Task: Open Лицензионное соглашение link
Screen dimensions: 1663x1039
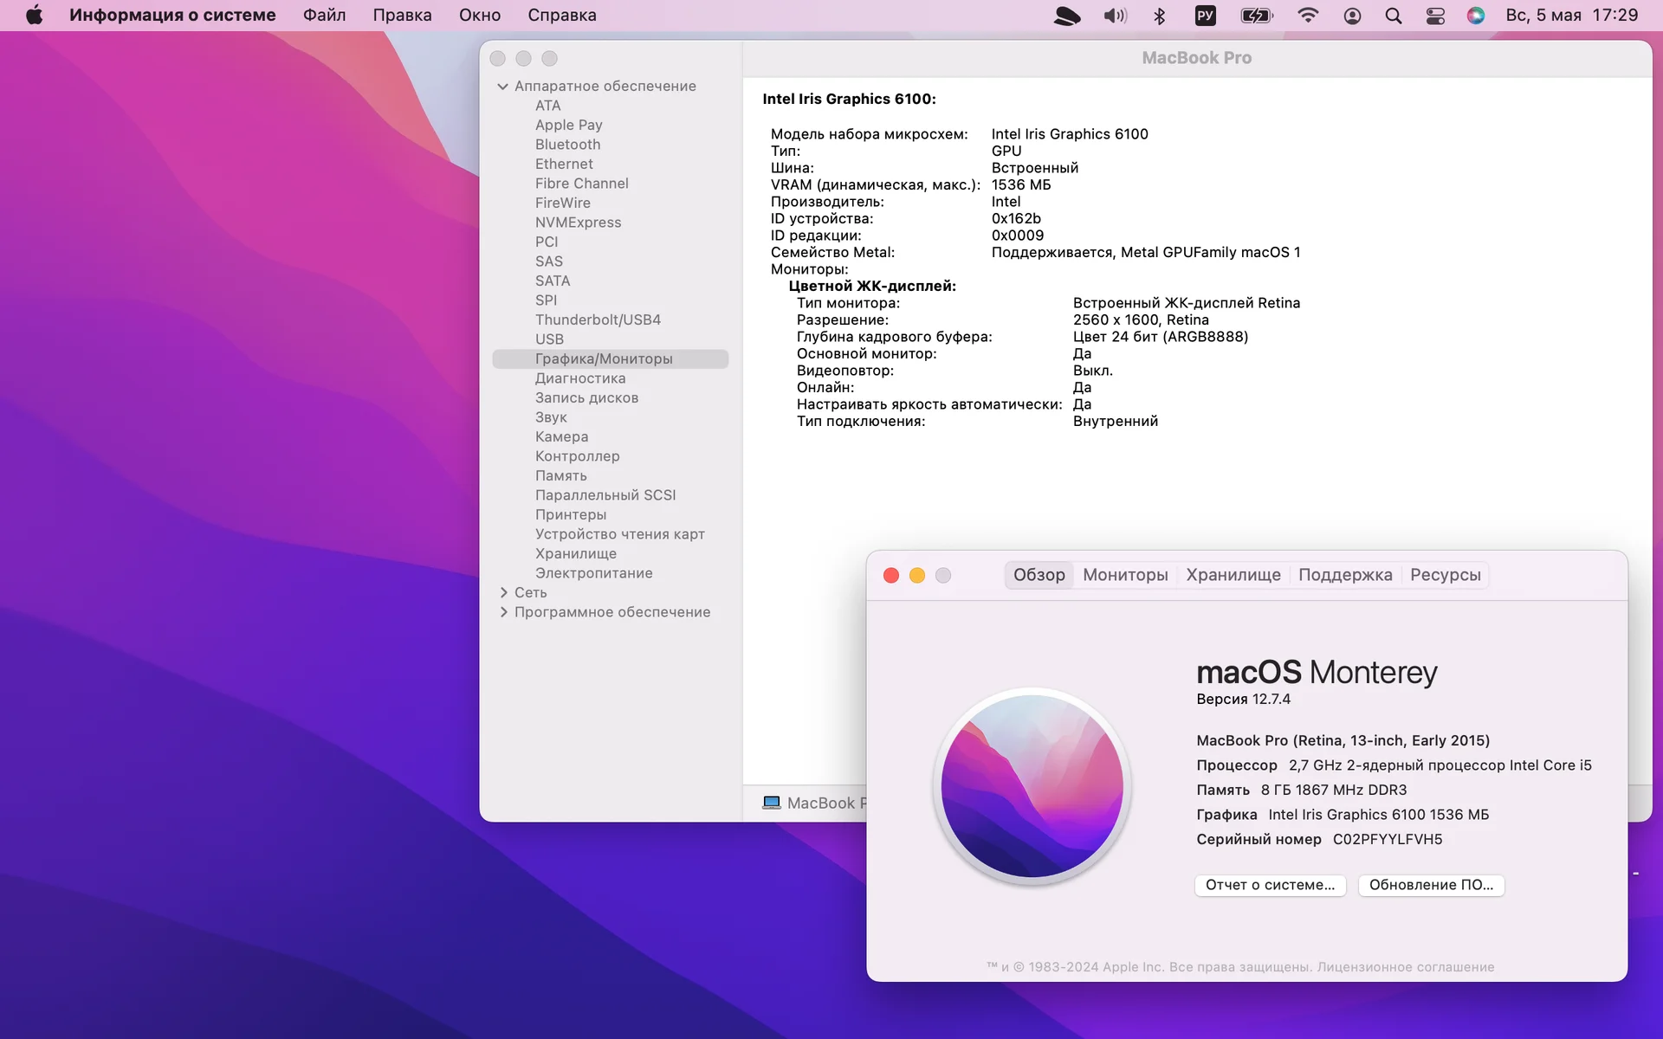Action: point(1405,967)
